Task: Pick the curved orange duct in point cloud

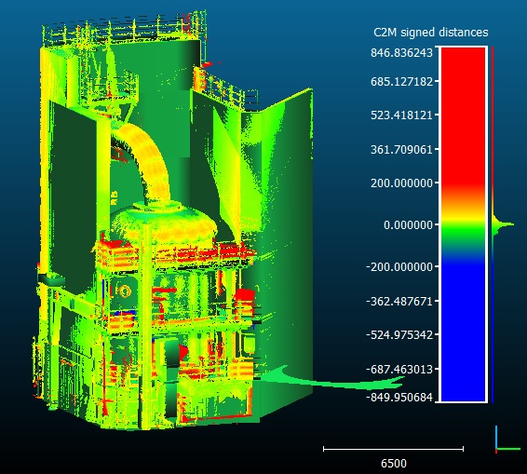Action: pyautogui.click(x=144, y=158)
